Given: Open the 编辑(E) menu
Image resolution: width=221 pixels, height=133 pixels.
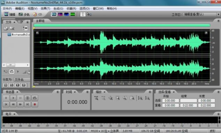Looking at the screenshot, I should [20, 9].
